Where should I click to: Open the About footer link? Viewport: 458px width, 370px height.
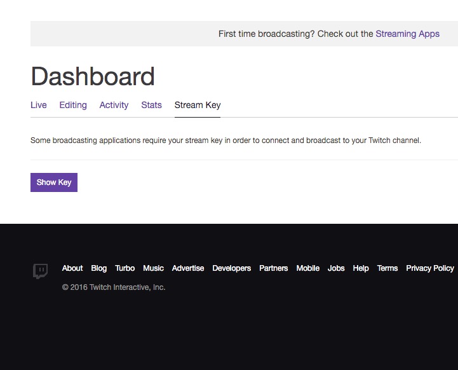[x=72, y=268]
